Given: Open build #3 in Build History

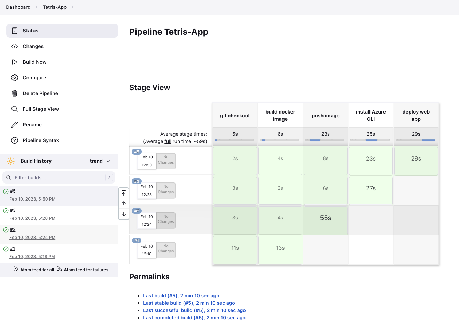Looking at the screenshot, I should (x=13, y=210).
